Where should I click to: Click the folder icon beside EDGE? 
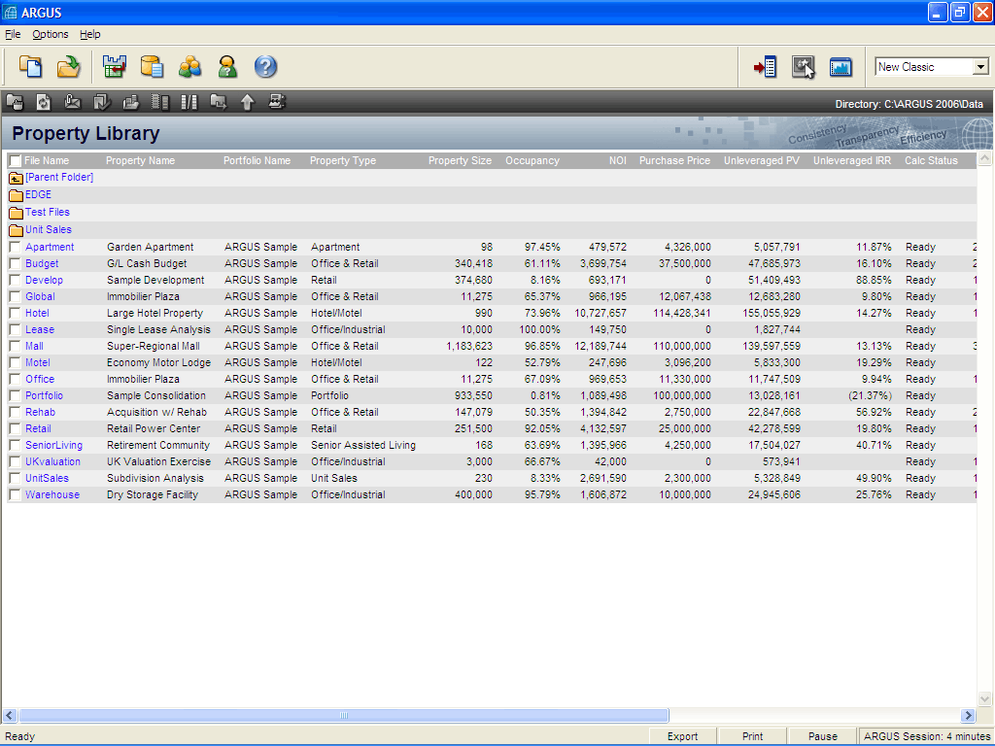click(x=16, y=194)
